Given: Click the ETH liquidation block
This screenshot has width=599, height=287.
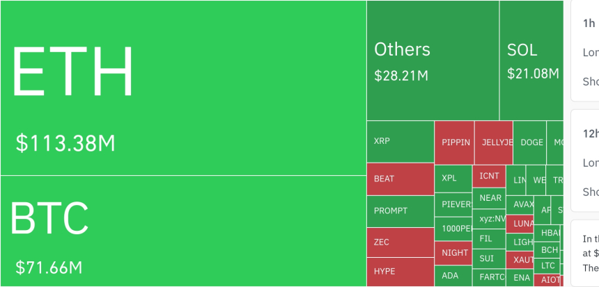Looking at the screenshot, I should (x=183, y=88).
